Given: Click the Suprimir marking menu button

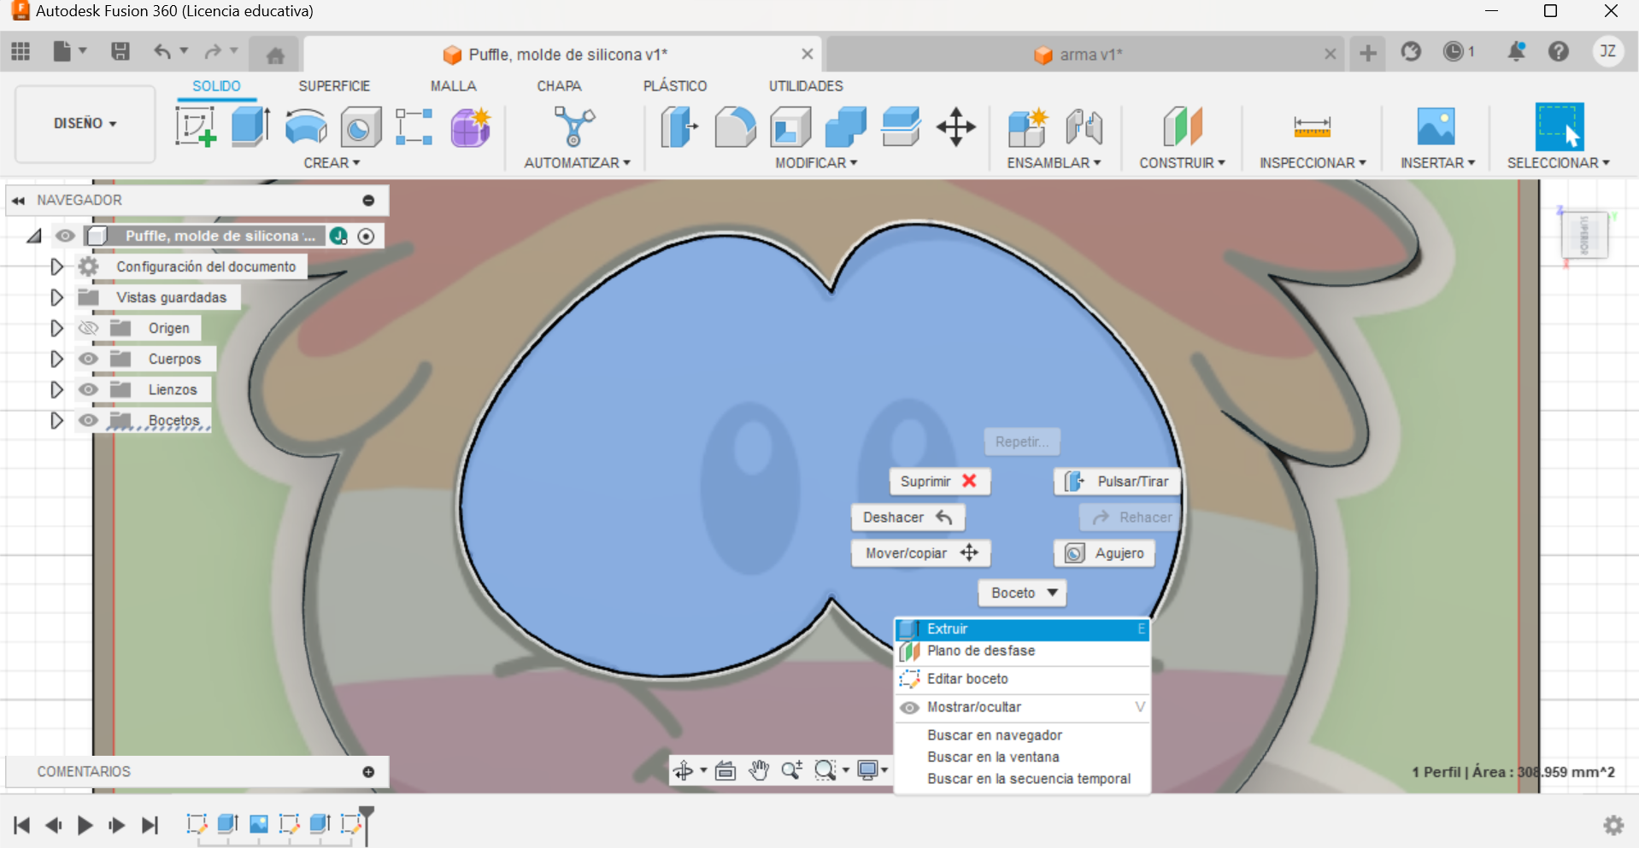Looking at the screenshot, I should click(x=939, y=482).
